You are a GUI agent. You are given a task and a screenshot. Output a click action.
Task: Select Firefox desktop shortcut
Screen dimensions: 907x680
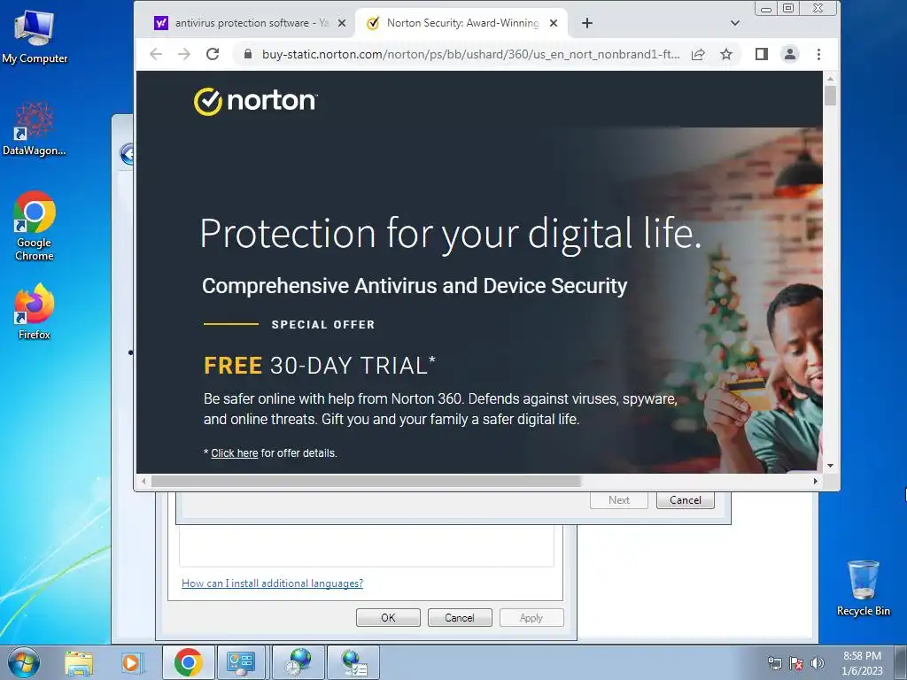35,312
